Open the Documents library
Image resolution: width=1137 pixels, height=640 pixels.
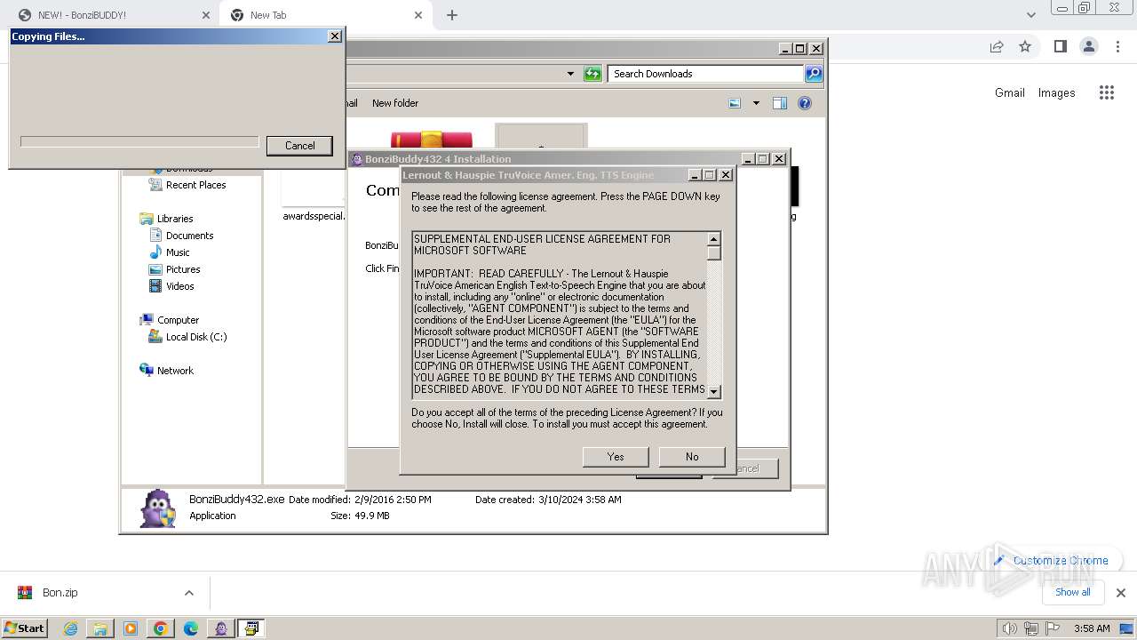189,236
